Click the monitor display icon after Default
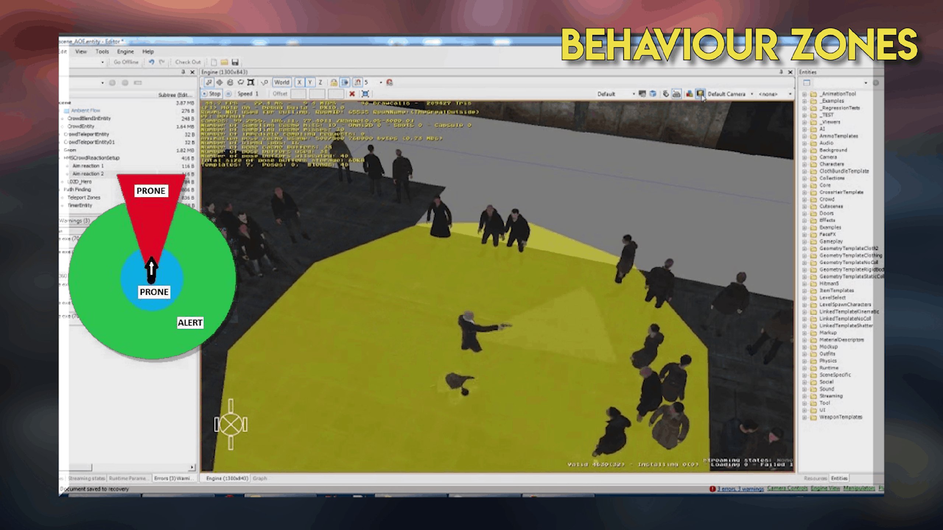 click(x=642, y=94)
